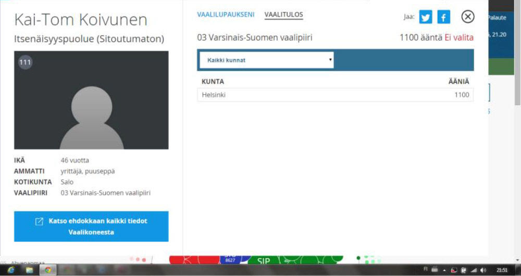Select the Vaalitulos tab
Image resolution: width=521 pixels, height=276 pixels.
click(x=284, y=15)
